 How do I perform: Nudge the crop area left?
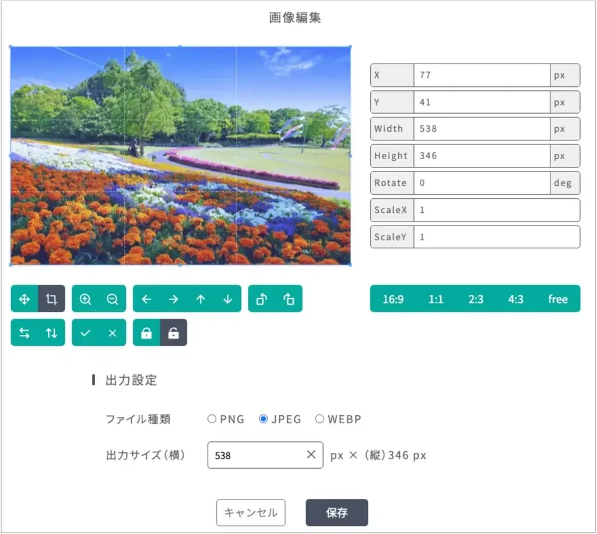(x=146, y=298)
